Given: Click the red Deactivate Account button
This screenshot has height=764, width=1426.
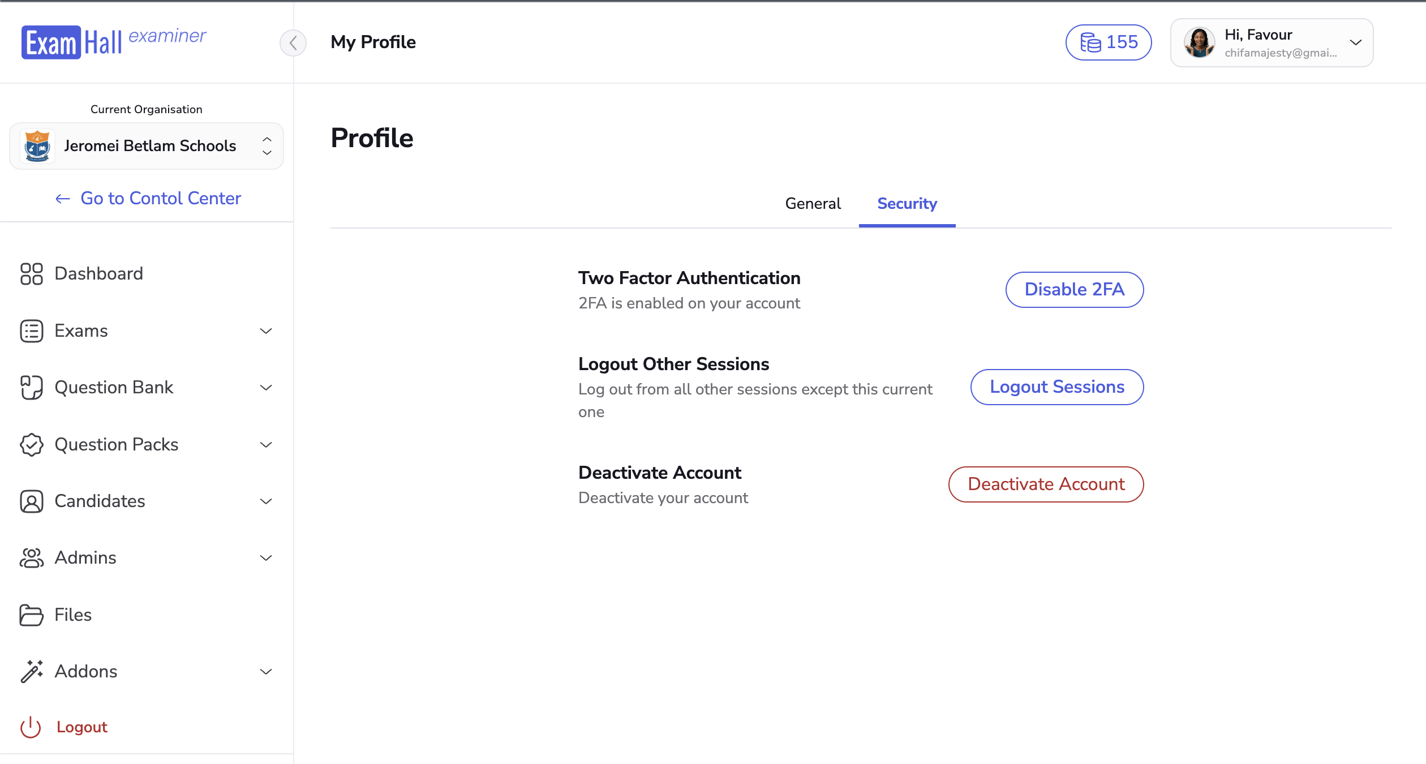Looking at the screenshot, I should point(1046,484).
